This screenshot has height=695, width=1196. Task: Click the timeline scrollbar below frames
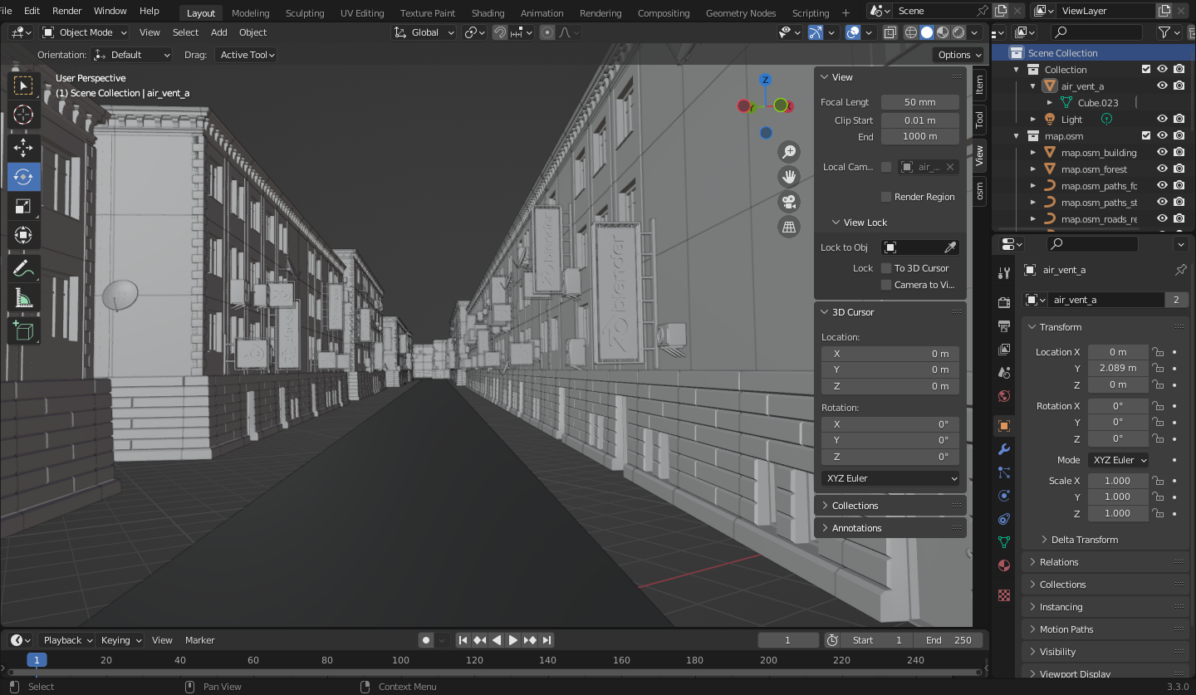point(495,672)
